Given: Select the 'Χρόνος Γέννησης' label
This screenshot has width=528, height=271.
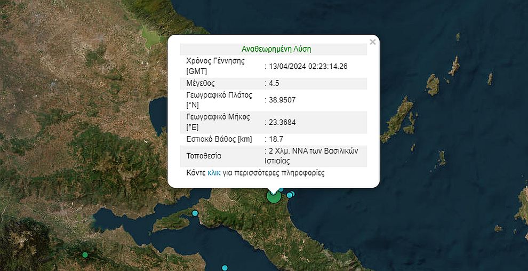Looking at the screenshot, I should (215, 61).
